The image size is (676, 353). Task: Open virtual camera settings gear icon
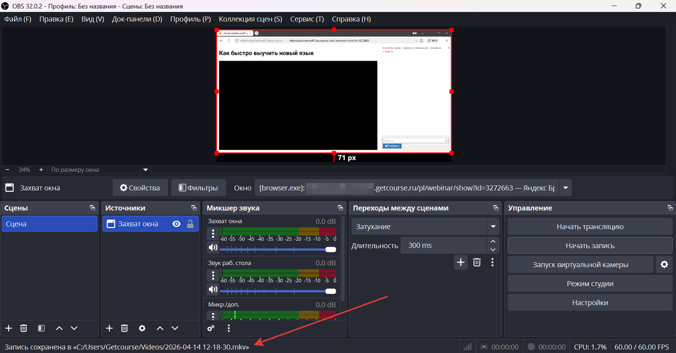pyautogui.click(x=664, y=265)
